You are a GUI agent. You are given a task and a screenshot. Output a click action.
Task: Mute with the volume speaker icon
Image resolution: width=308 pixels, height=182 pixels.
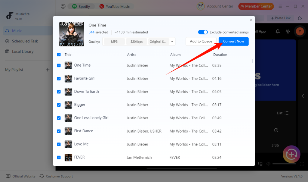click(268, 164)
